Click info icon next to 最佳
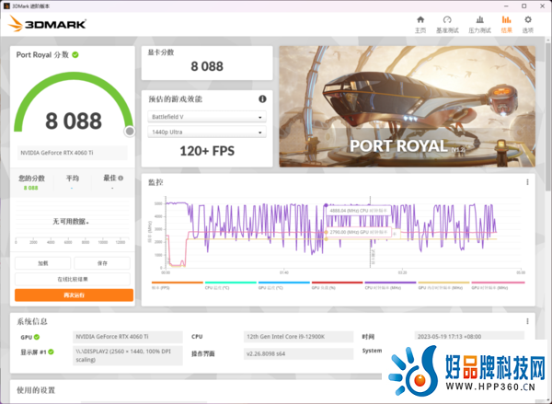The image size is (552, 404). click(x=121, y=179)
